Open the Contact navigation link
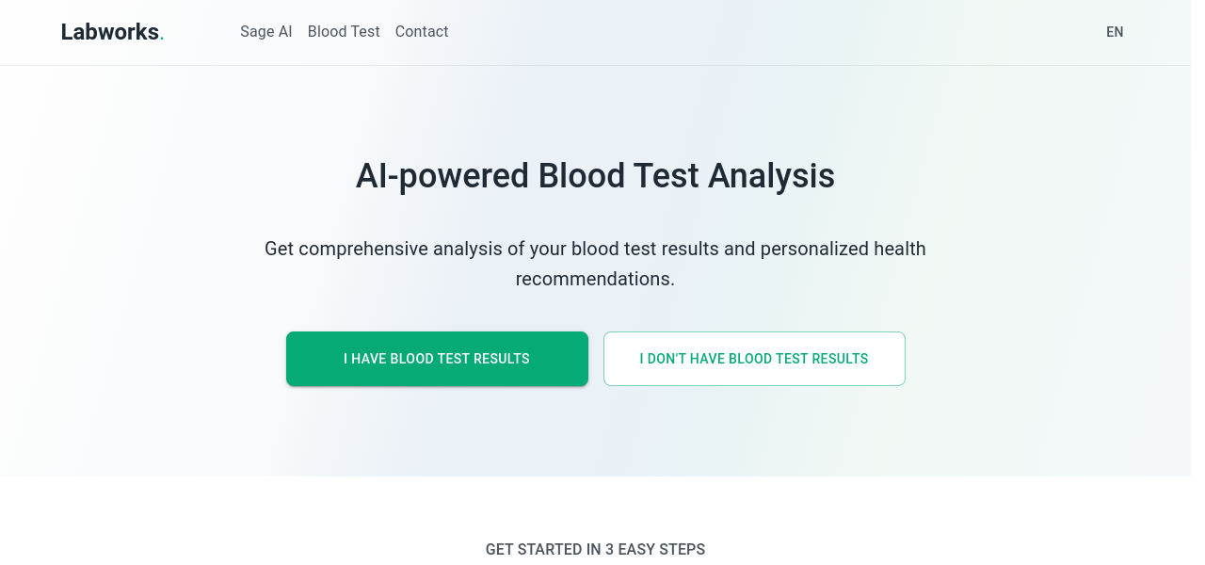 click(x=422, y=32)
